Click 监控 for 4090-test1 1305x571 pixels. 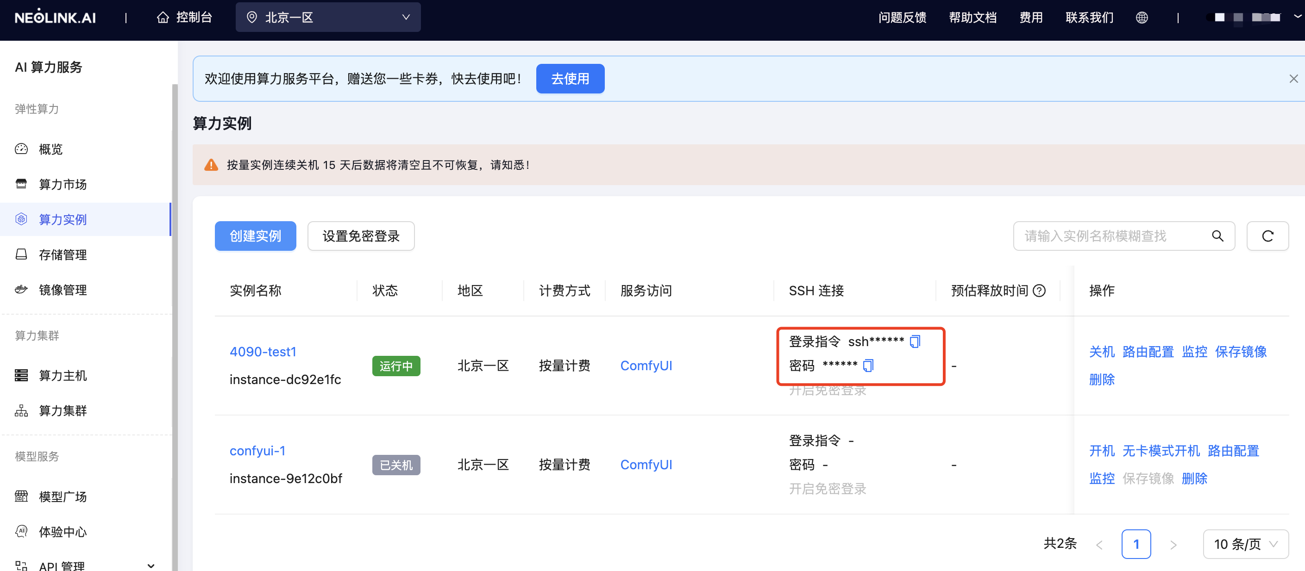pyautogui.click(x=1195, y=351)
